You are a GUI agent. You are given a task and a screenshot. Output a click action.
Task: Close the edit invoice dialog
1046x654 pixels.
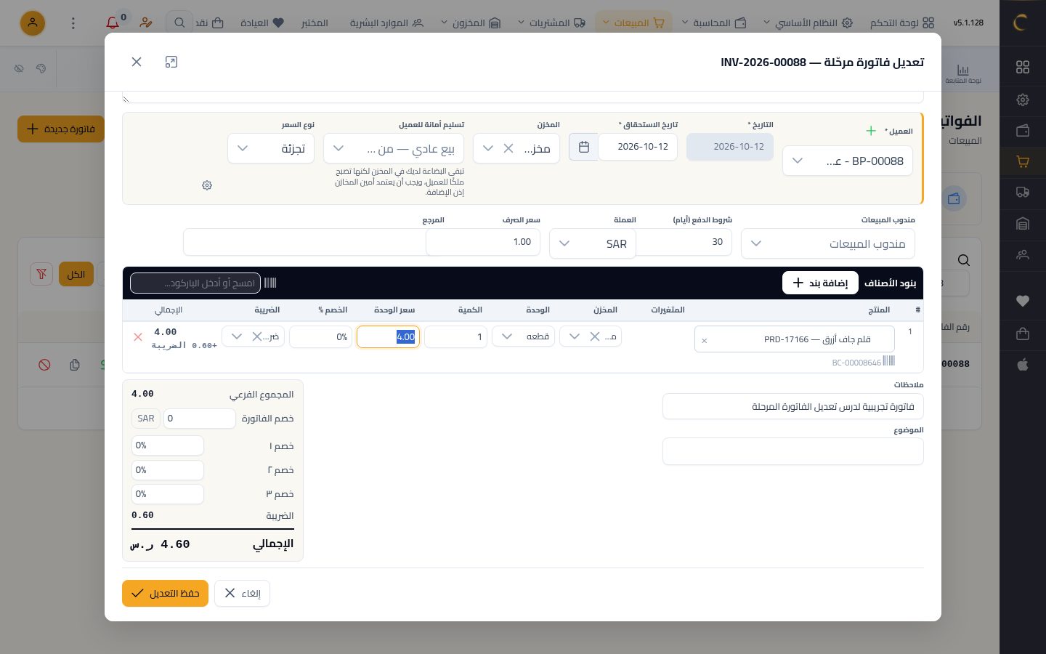coord(137,62)
